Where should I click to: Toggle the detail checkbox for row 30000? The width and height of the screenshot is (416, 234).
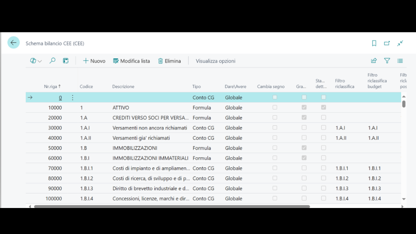click(x=323, y=128)
